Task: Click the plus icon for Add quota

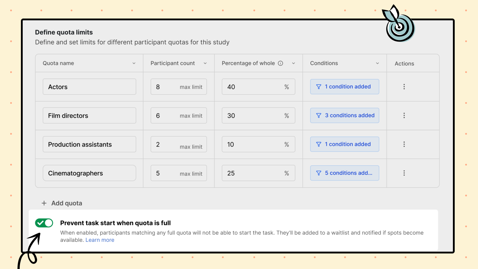Action: [x=44, y=203]
